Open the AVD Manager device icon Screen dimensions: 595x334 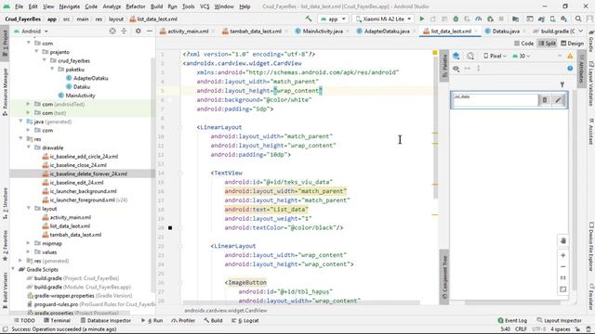[552, 19]
